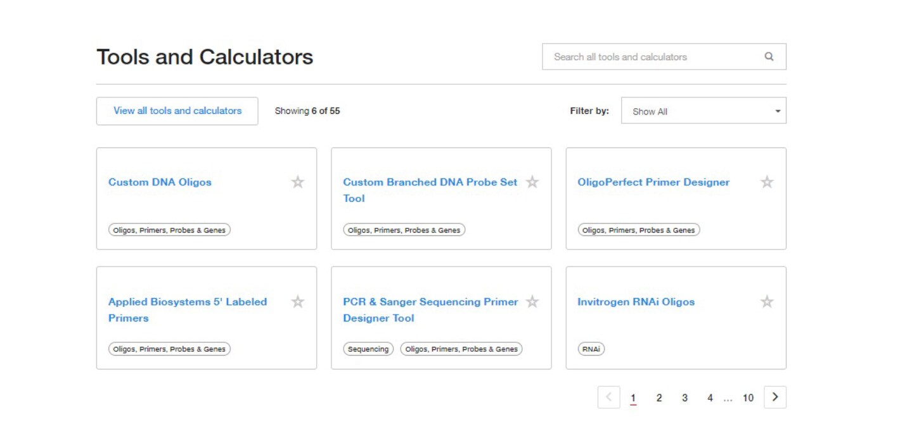This screenshot has height=429, width=919.
Task: Click the RNAi tag on Invitrogen card
Action: [x=591, y=349]
